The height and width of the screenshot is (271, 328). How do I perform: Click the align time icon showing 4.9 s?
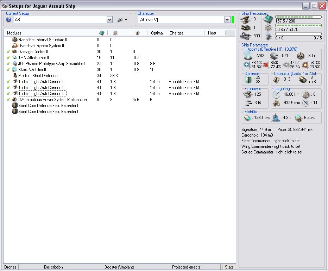276,118
